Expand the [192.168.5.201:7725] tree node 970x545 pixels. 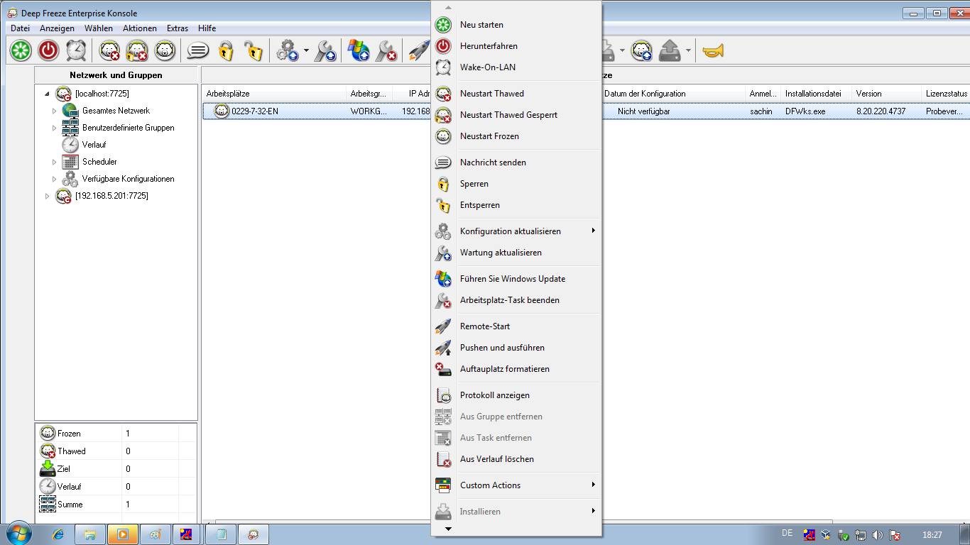48,196
